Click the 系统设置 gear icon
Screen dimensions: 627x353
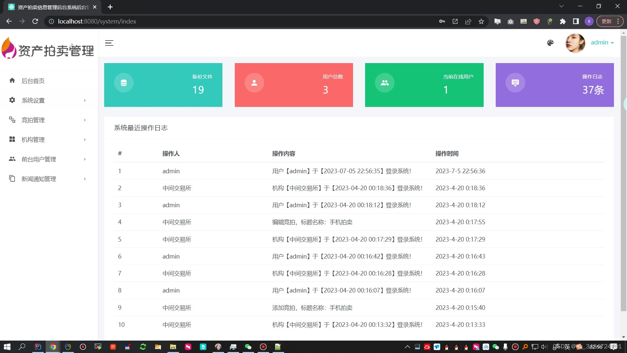pyautogui.click(x=12, y=100)
